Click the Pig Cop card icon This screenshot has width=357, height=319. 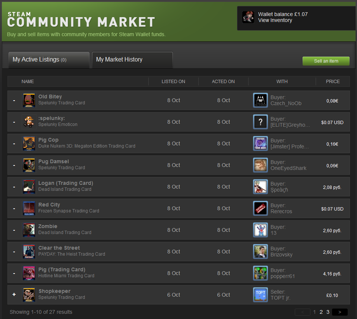(x=29, y=143)
